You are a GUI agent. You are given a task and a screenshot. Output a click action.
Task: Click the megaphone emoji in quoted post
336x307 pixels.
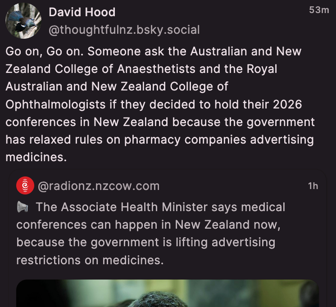23,207
